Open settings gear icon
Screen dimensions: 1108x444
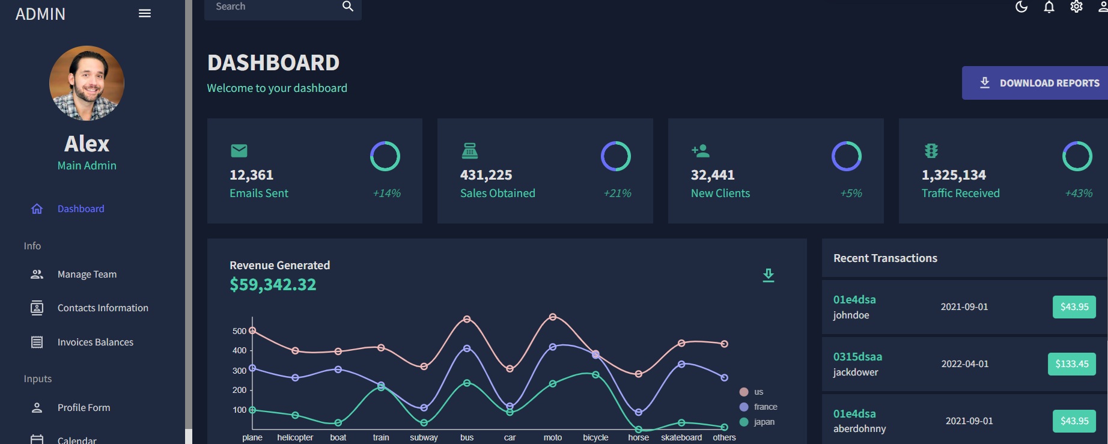(1076, 7)
